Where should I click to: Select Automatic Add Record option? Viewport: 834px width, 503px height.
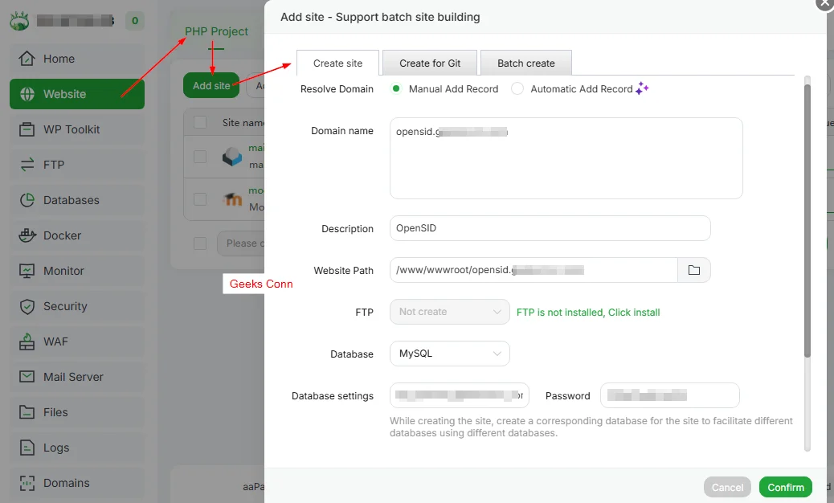click(x=517, y=89)
